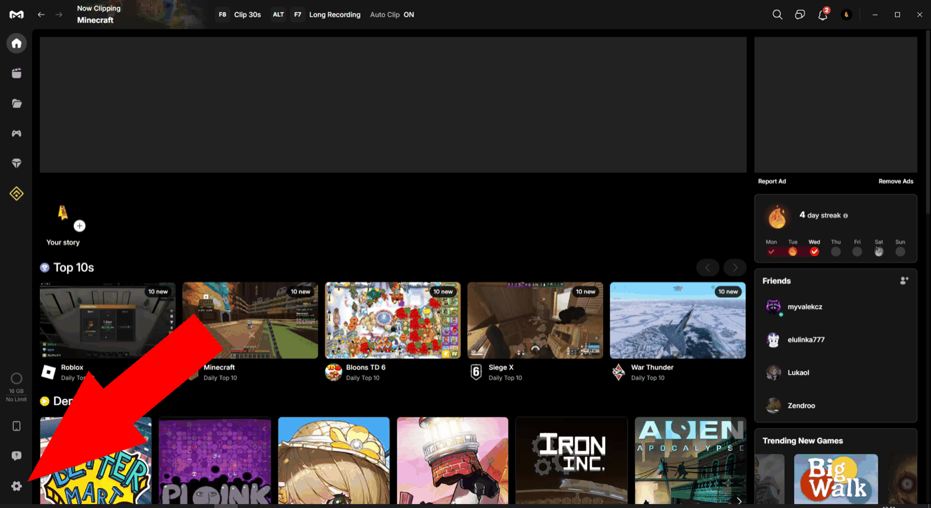Click the mobile phone icon in sidebar
Viewport: 931px width, 508px height.
tap(17, 426)
